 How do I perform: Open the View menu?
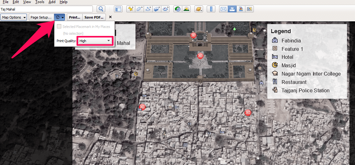27,2
